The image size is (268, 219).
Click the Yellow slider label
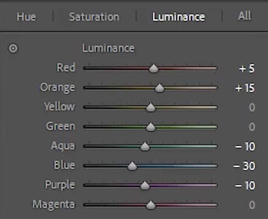[59, 106]
